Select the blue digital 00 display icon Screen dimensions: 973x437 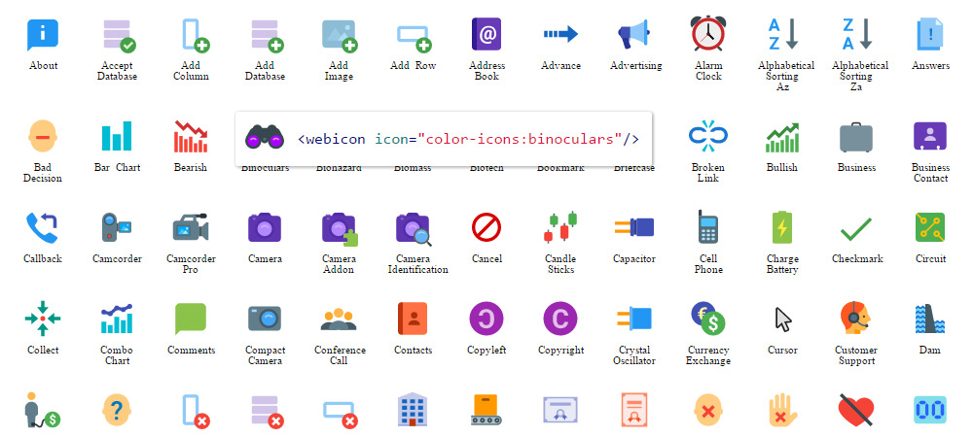(x=929, y=410)
